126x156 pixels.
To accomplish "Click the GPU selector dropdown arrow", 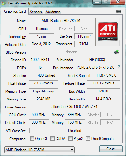I will pyautogui.click(x=72, y=150).
